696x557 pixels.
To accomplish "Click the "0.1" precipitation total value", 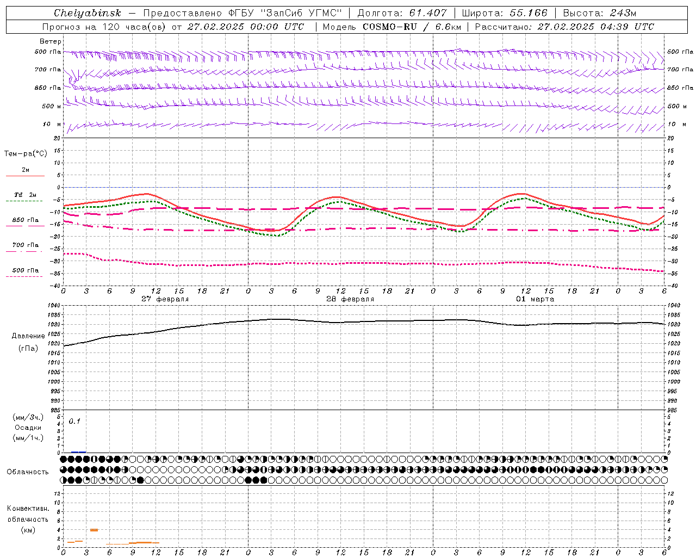I will point(74,422).
